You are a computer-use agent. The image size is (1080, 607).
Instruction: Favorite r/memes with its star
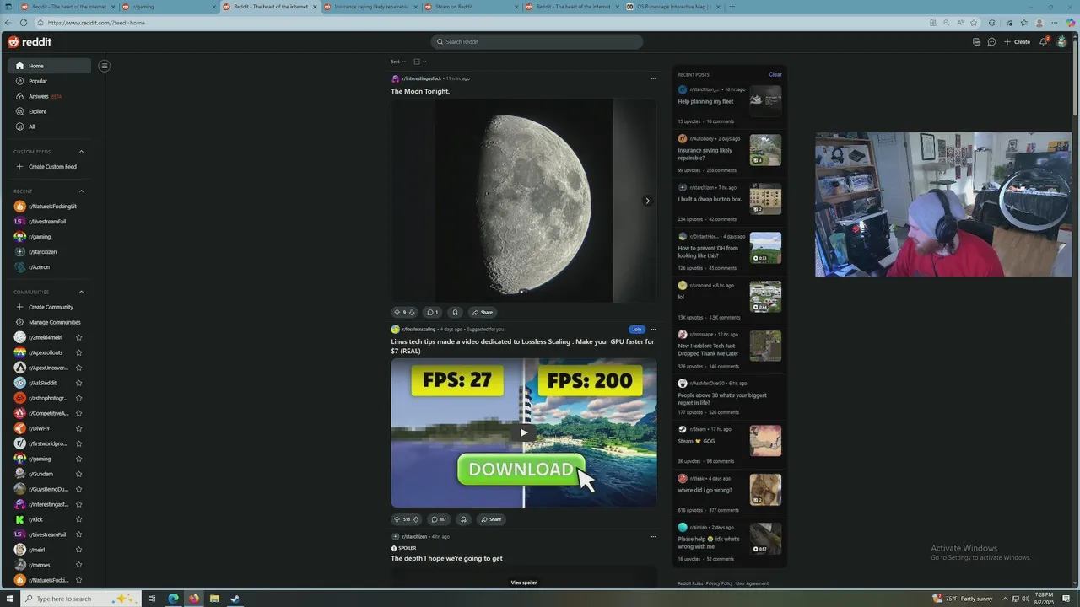[x=78, y=565]
